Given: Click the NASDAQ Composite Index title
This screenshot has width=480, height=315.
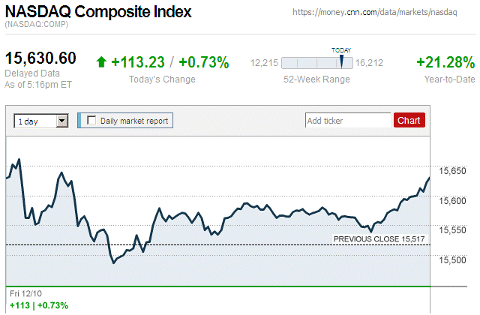Looking at the screenshot, I should coord(98,12).
